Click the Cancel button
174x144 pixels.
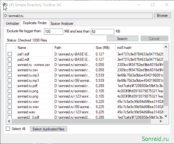(x=154, y=38)
